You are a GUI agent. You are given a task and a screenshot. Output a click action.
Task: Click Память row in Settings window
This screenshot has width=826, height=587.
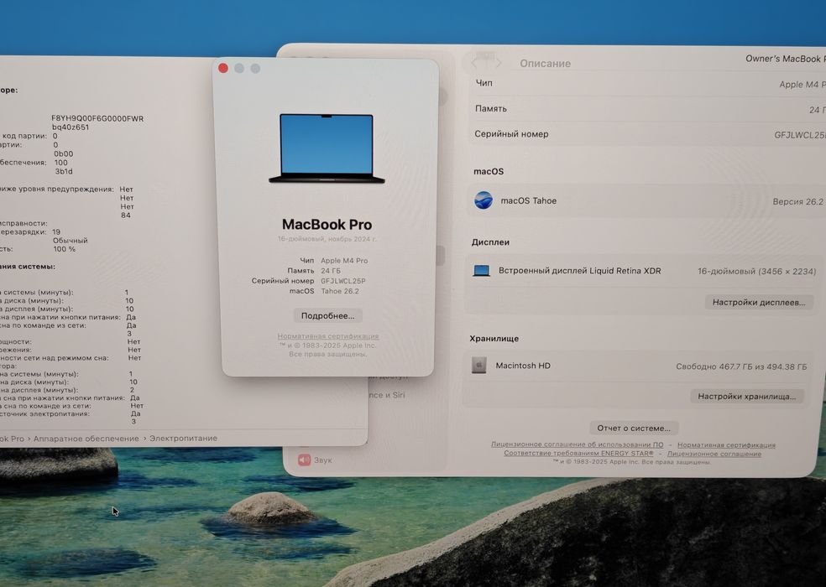coord(648,109)
